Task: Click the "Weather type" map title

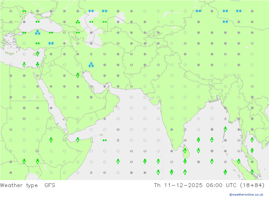Action: point(19,185)
